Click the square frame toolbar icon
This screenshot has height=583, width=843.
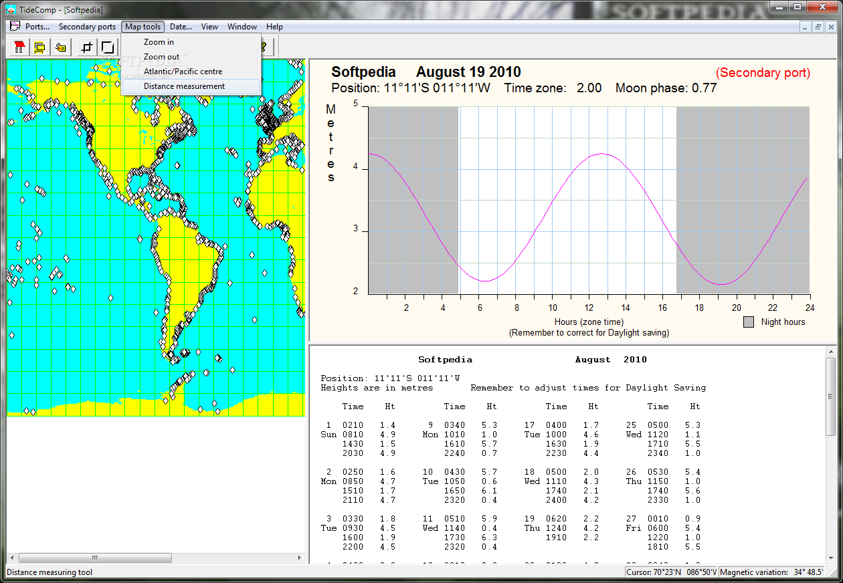pos(107,47)
